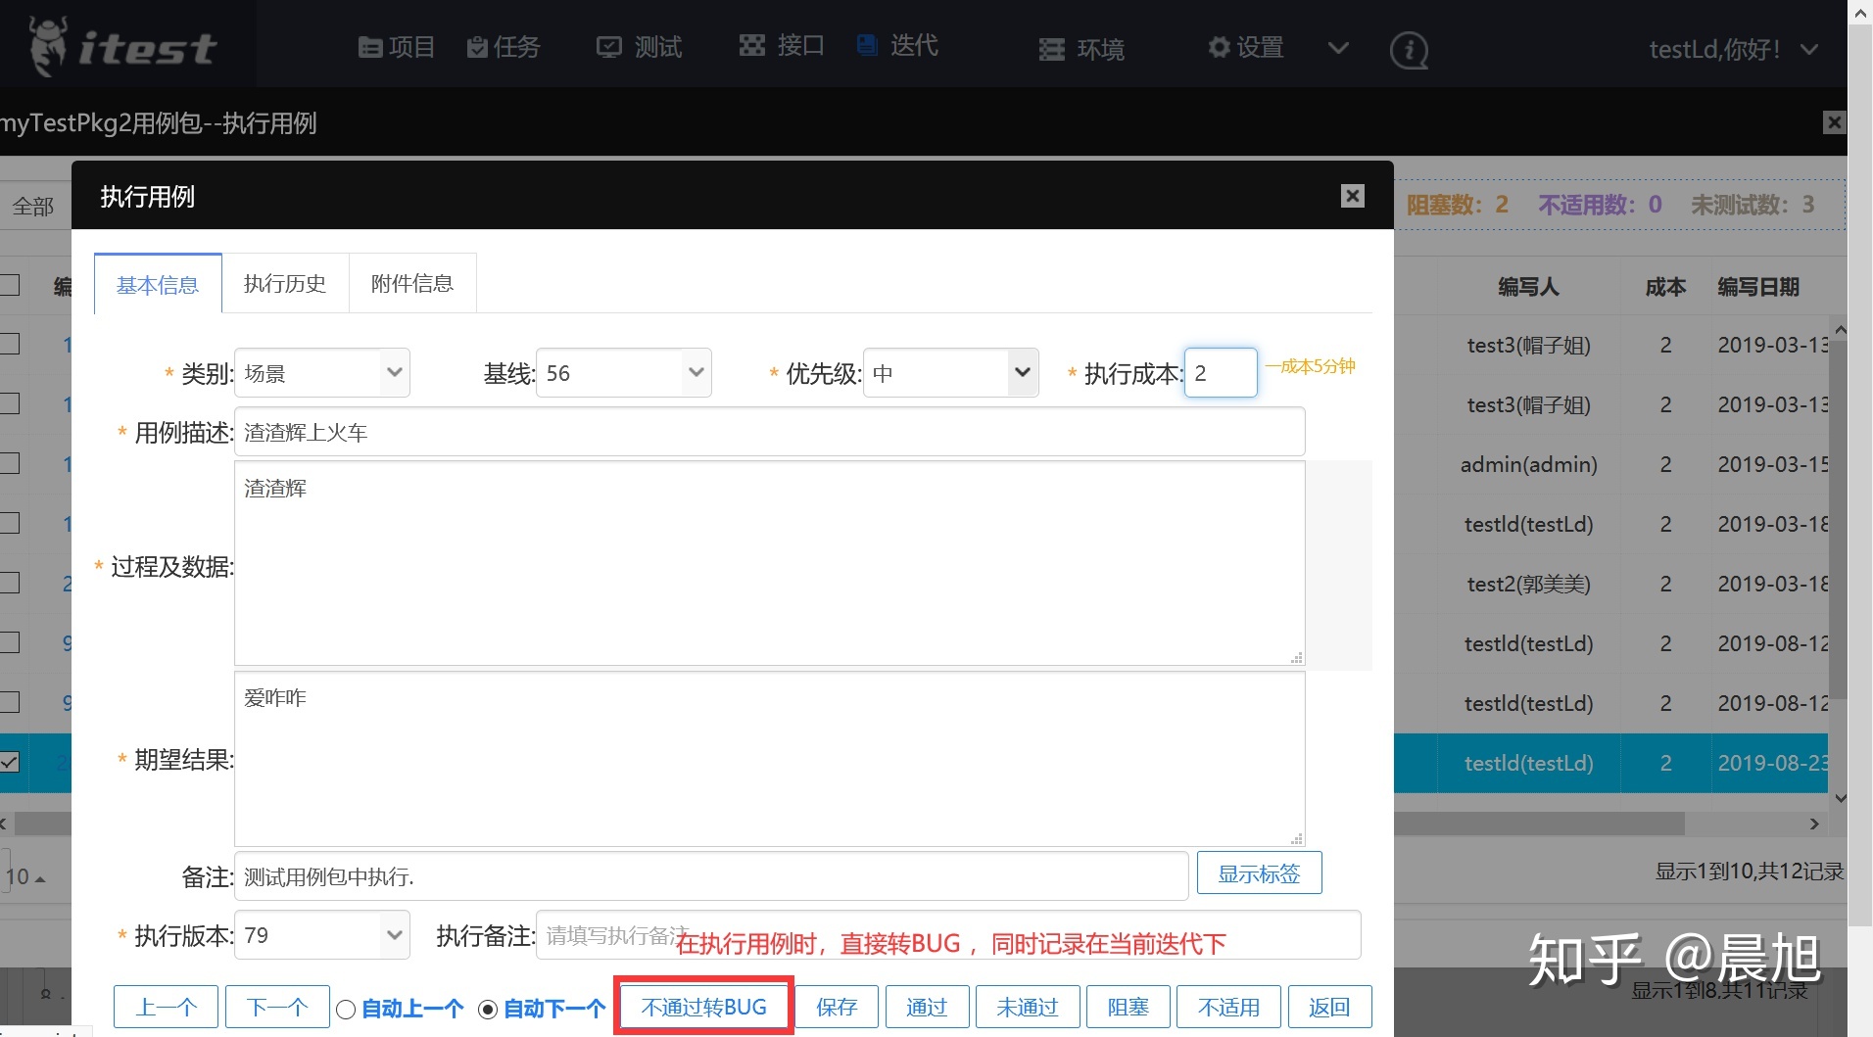Click the 返回 button

click(x=1329, y=1007)
